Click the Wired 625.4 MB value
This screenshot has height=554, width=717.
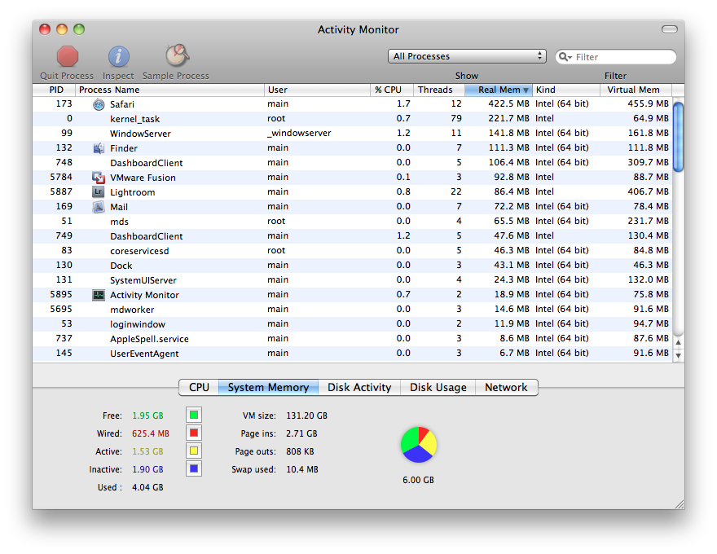(151, 433)
